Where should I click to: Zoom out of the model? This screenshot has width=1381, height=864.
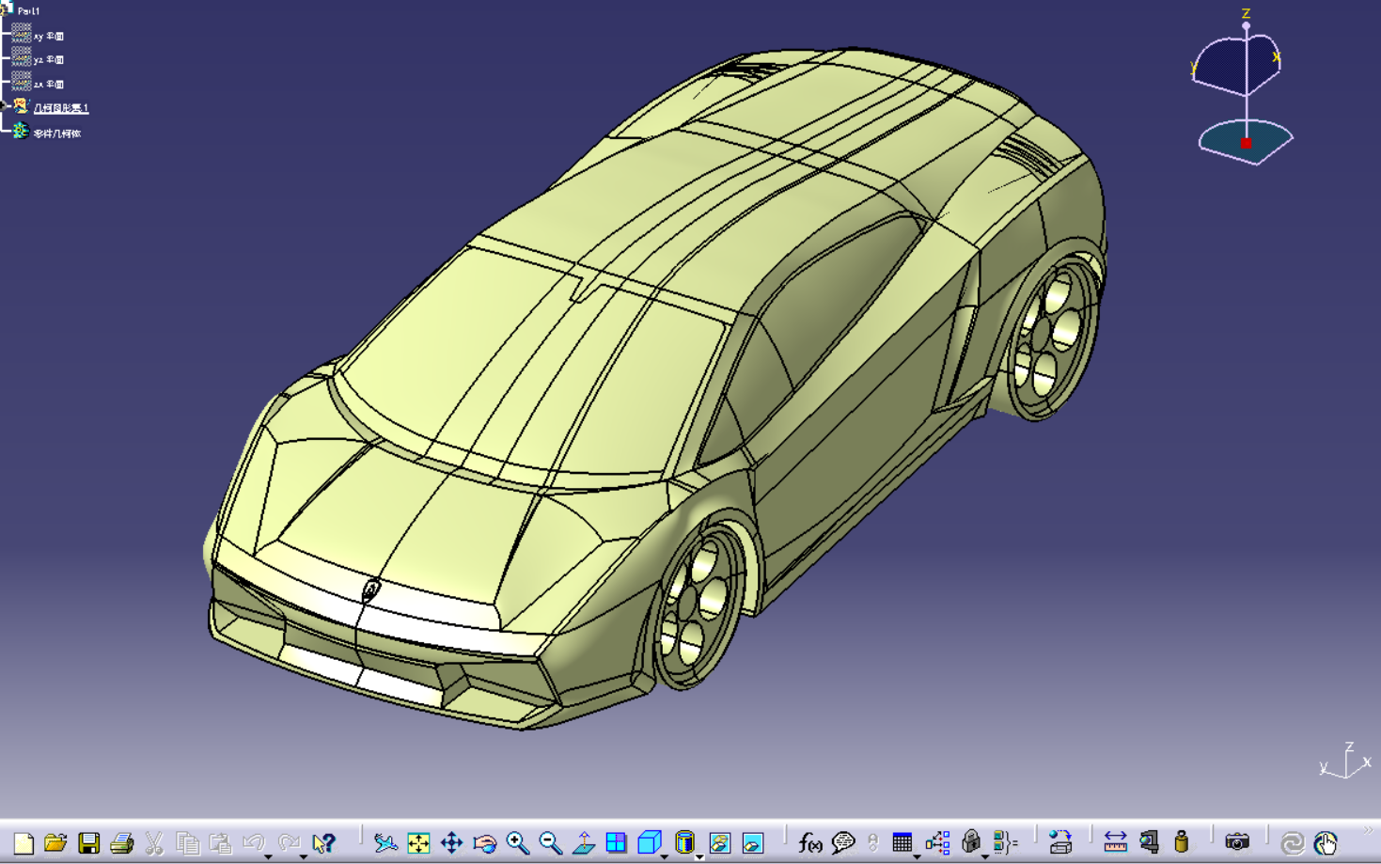coord(550,843)
